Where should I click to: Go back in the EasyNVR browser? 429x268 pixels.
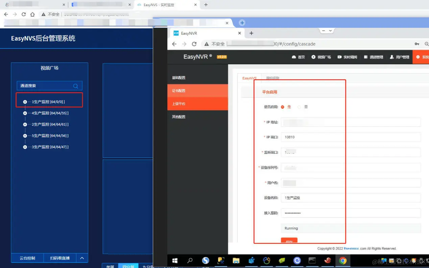coord(174,44)
